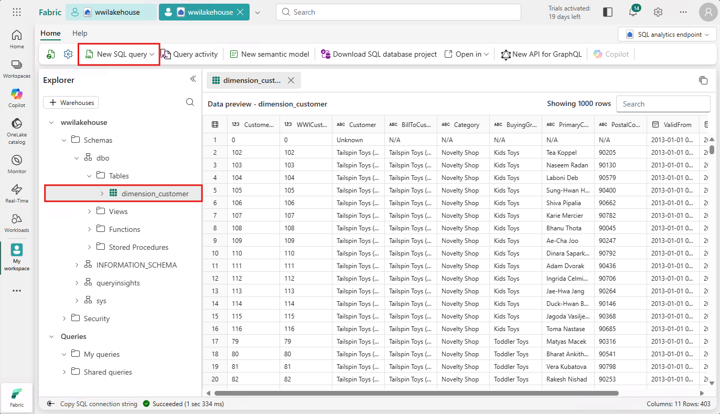Expand the INFORMATION_SCHEMA schema node
Image resolution: width=720 pixels, height=414 pixels.
point(77,265)
